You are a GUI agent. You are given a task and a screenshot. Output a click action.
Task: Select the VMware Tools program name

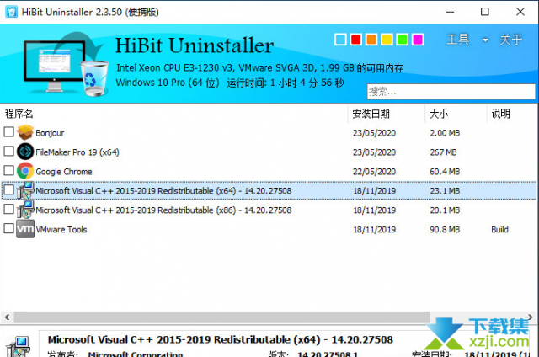click(x=61, y=229)
